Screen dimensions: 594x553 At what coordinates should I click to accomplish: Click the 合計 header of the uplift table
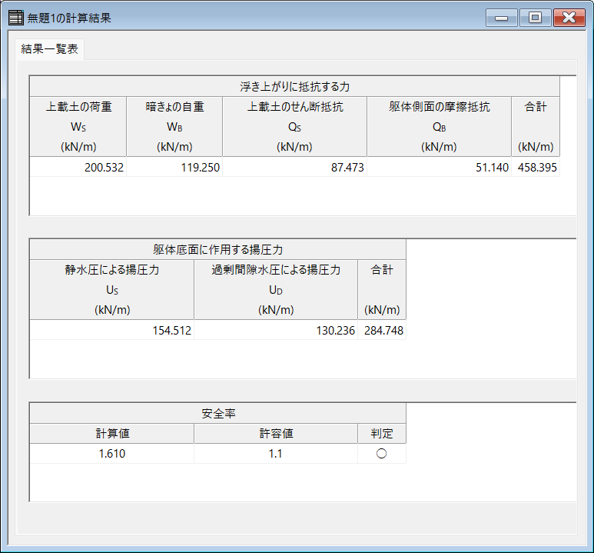(x=382, y=290)
